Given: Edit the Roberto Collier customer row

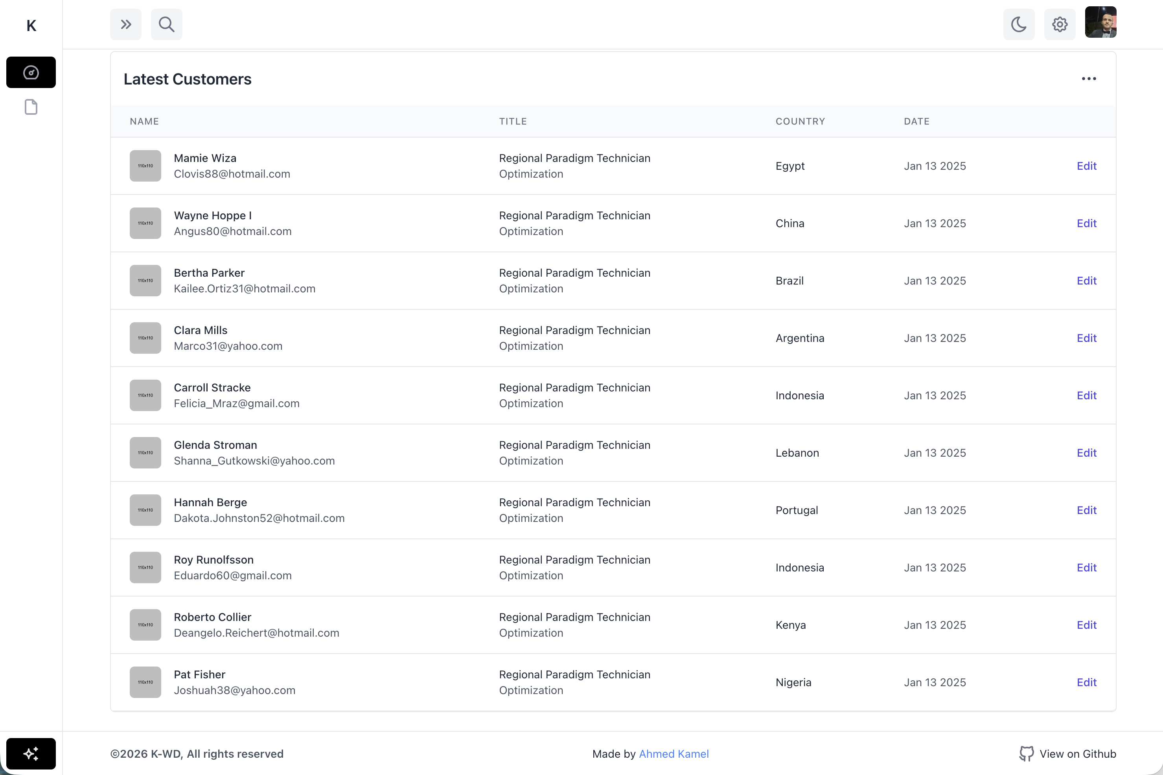Looking at the screenshot, I should 1086,625.
